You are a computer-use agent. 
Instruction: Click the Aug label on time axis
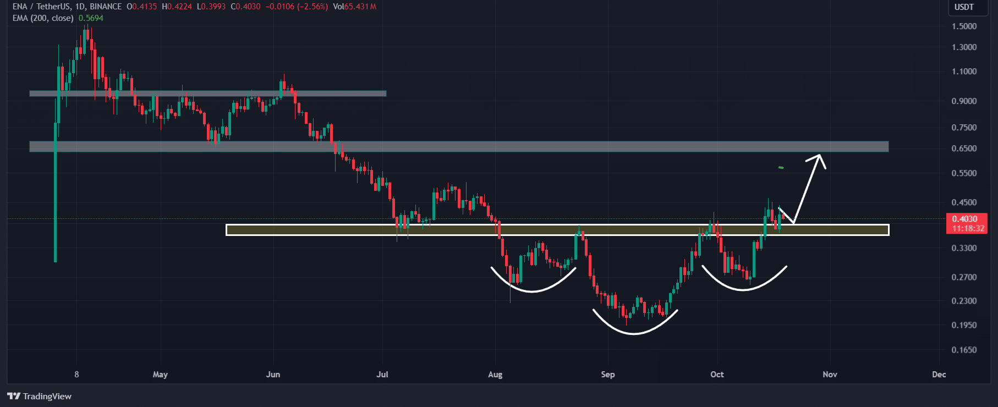coord(495,375)
